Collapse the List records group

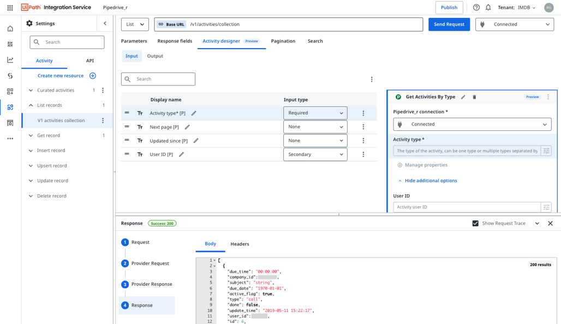31,105
